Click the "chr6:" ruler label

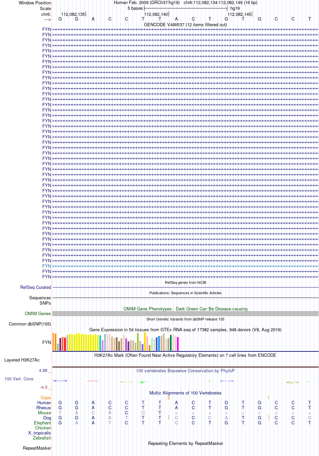tap(46, 14)
